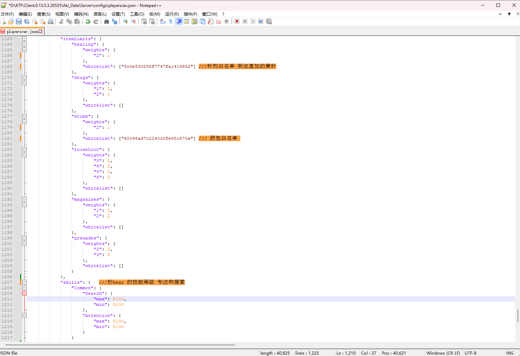Click the Undo arrow icon

[88, 21]
